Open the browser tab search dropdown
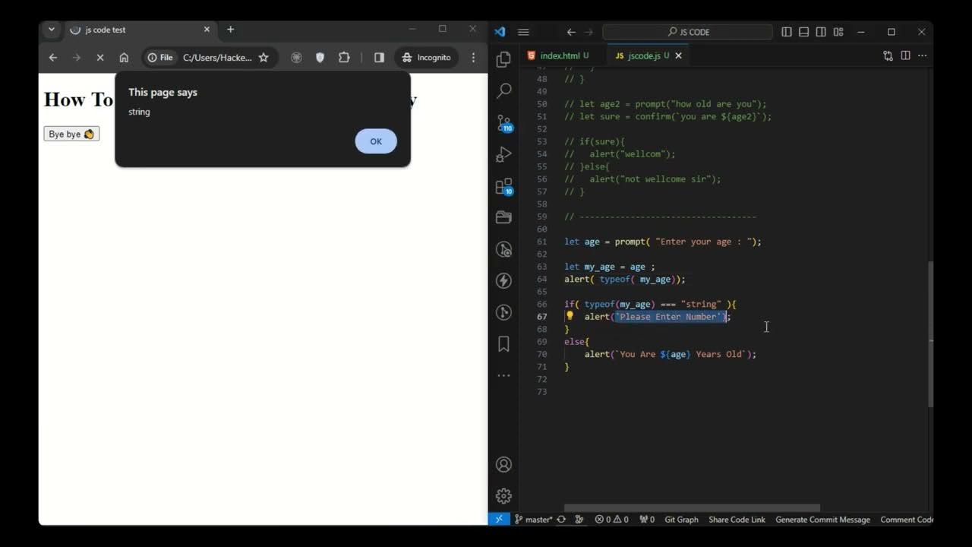This screenshot has height=547, width=972. tap(51, 30)
